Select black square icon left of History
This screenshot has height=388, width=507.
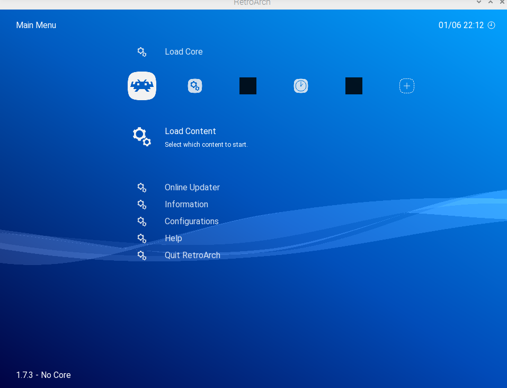pyautogui.click(x=248, y=86)
